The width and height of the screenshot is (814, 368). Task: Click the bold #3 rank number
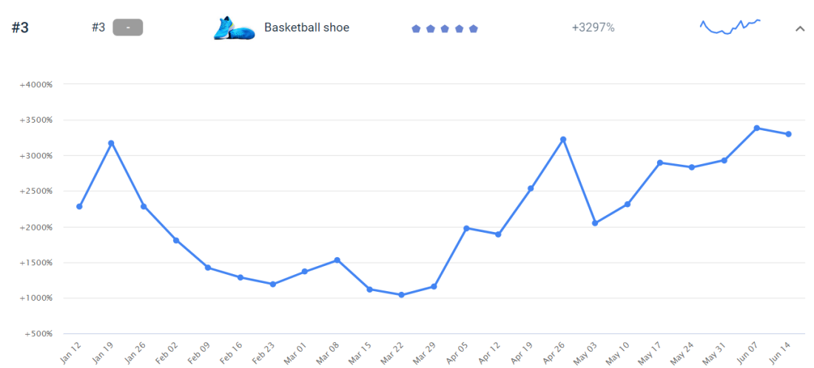[x=20, y=28]
